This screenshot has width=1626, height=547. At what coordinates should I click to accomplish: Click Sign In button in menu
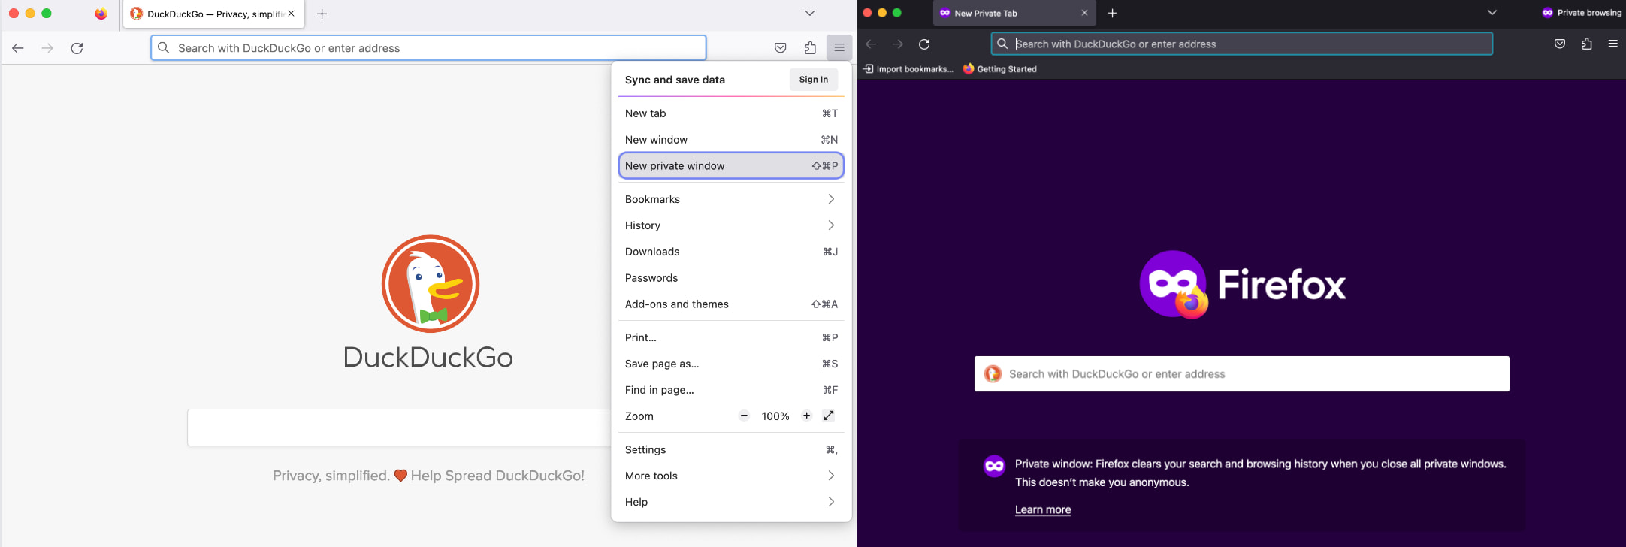[814, 80]
